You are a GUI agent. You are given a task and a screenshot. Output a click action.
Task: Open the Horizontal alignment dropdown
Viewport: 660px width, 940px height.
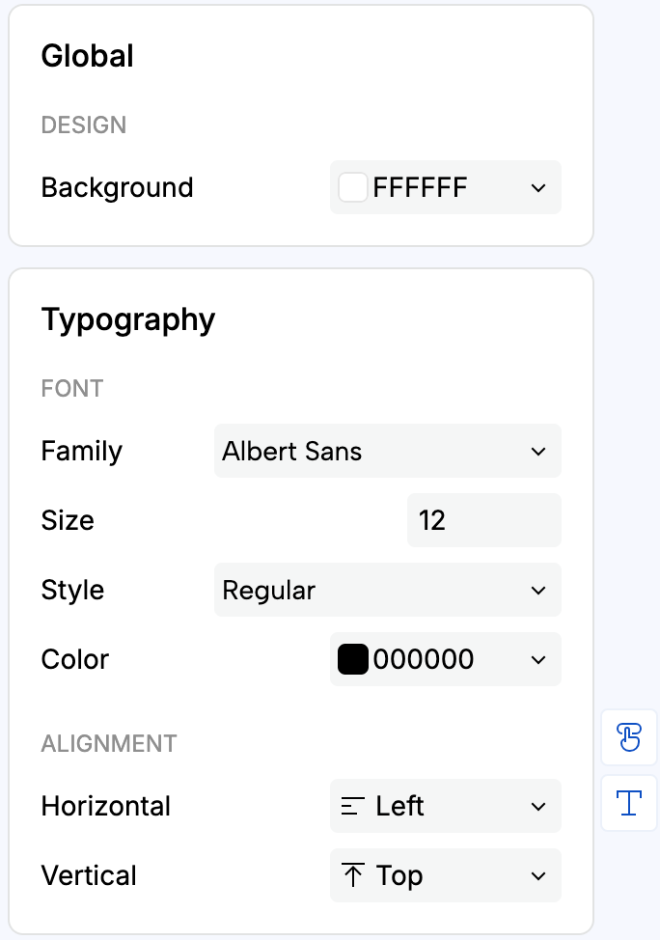point(538,806)
